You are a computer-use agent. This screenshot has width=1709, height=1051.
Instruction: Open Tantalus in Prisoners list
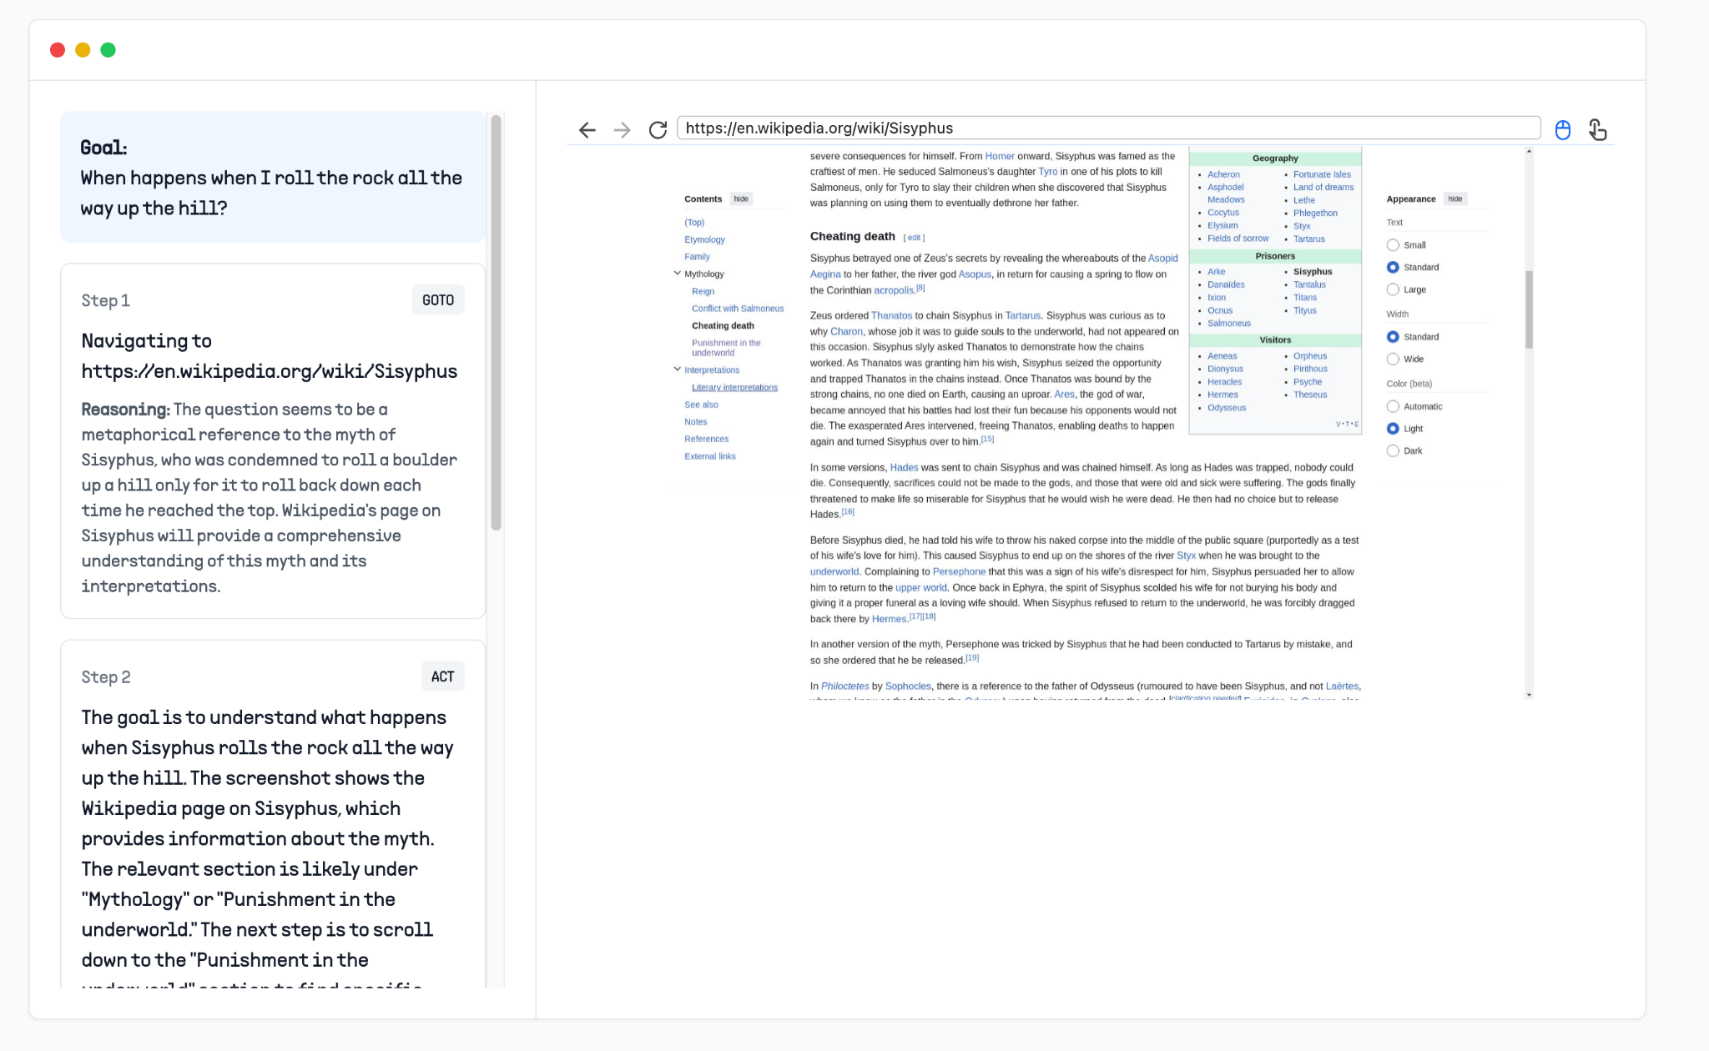click(1309, 284)
